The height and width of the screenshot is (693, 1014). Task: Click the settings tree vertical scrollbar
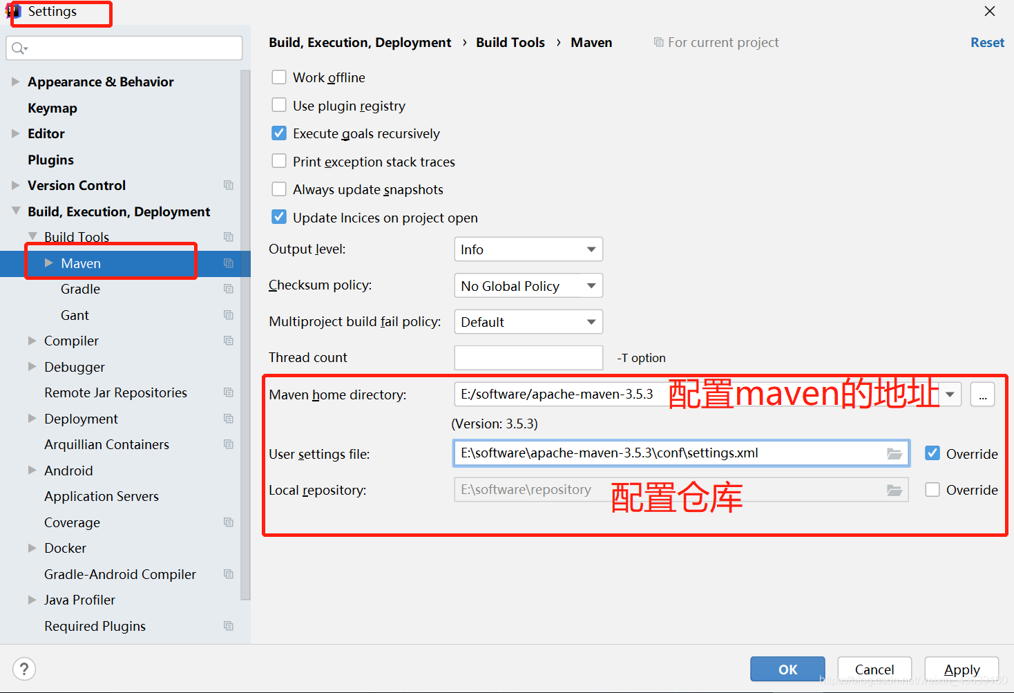tap(245, 335)
